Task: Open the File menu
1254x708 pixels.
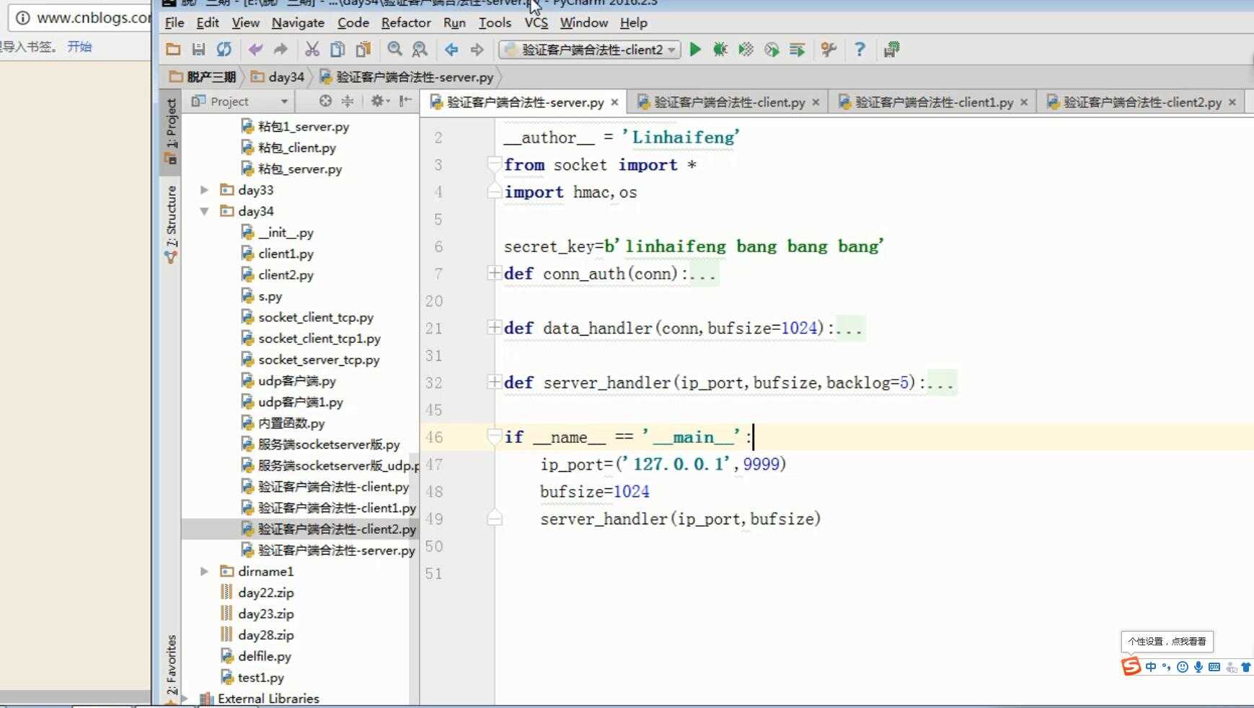Action: (175, 23)
